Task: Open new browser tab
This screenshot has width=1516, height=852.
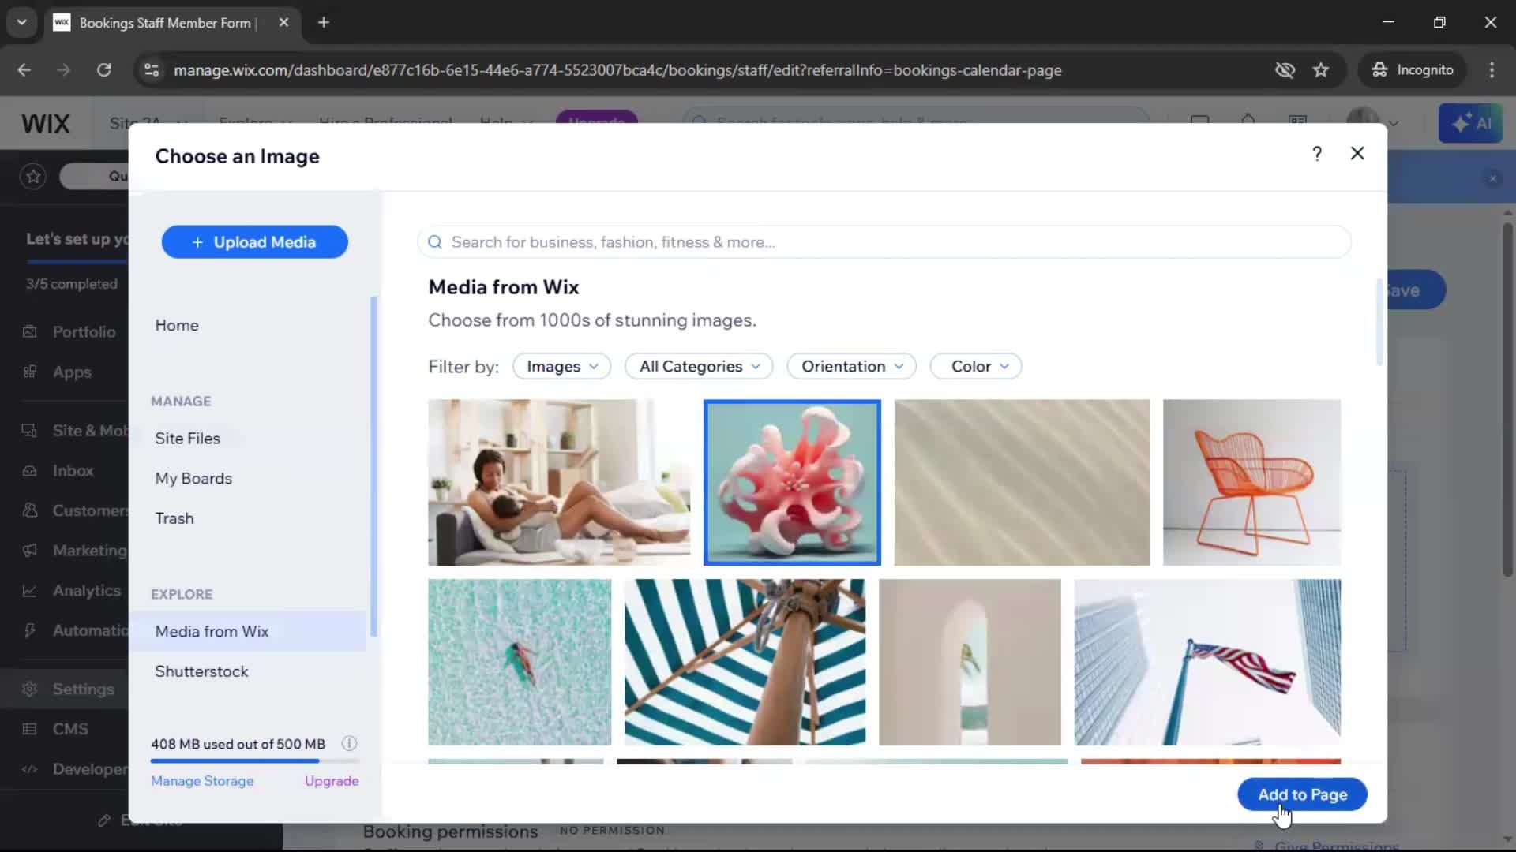Action: [324, 22]
